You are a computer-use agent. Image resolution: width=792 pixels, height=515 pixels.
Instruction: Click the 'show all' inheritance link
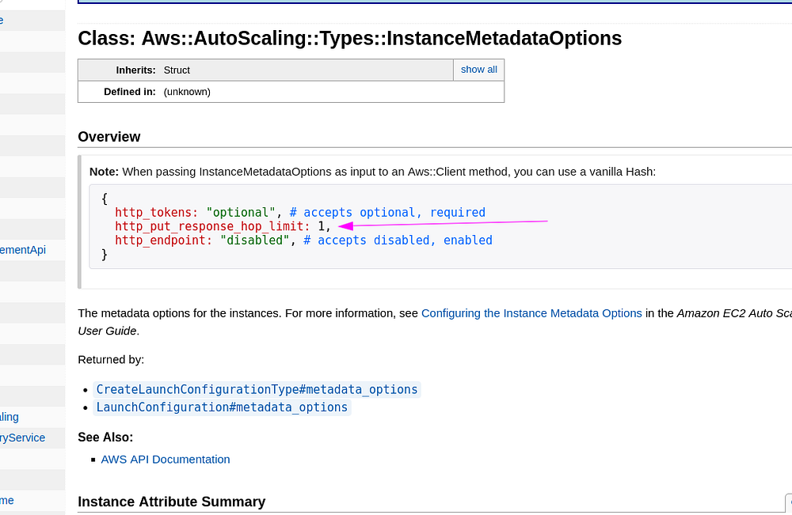(x=478, y=70)
